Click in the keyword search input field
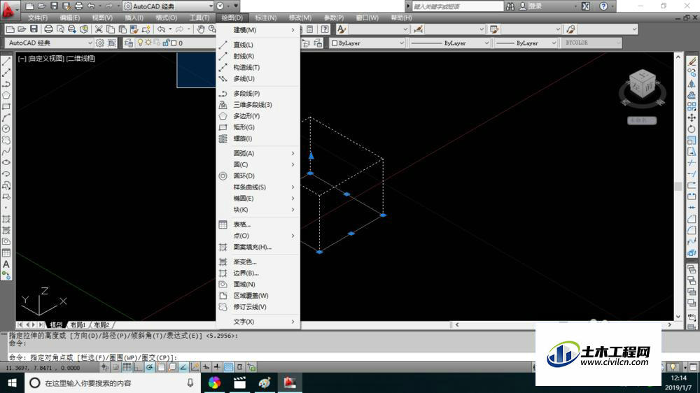Viewport: 700px width, 393px height. coord(456,6)
